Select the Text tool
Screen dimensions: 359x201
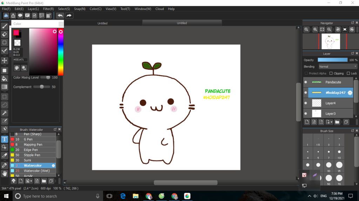click(x=4, y=139)
